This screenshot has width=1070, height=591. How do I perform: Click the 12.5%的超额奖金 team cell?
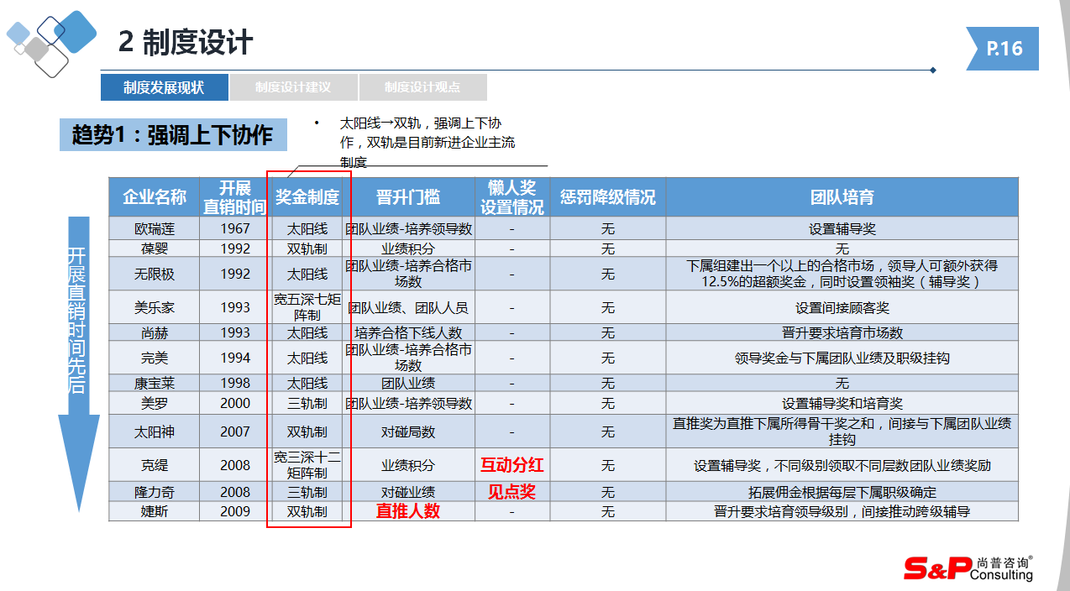pyautogui.click(x=842, y=274)
